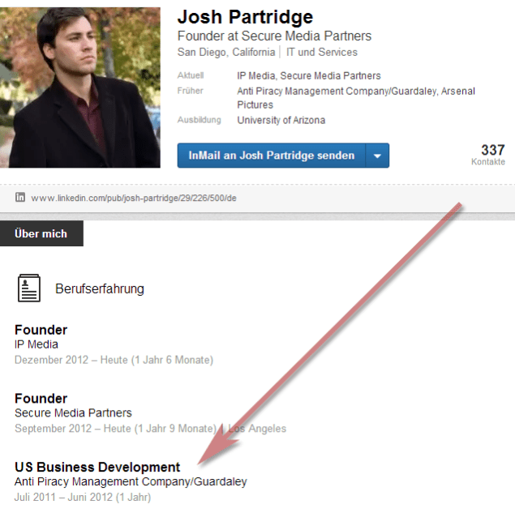Click Secure Media Partners company under Founder
The image size is (515, 517).
tap(73, 413)
